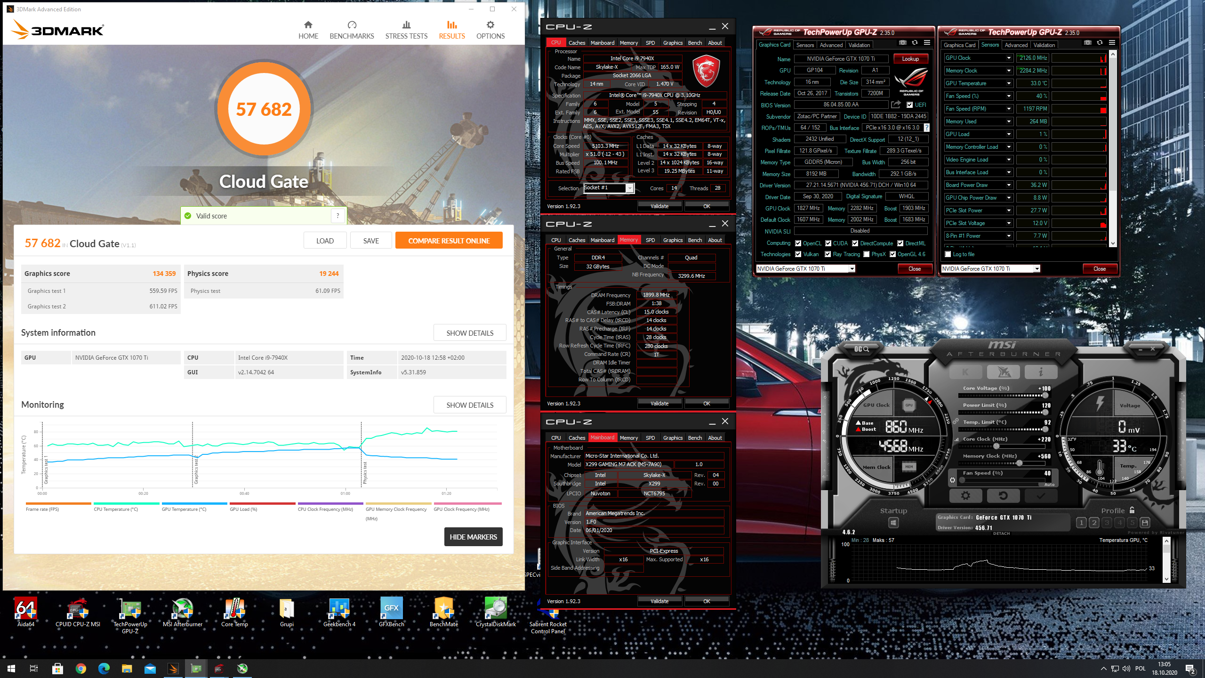Click Afterburner fan settings gear icon
The height and width of the screenshot is (678, 1205).
point(952,480)
